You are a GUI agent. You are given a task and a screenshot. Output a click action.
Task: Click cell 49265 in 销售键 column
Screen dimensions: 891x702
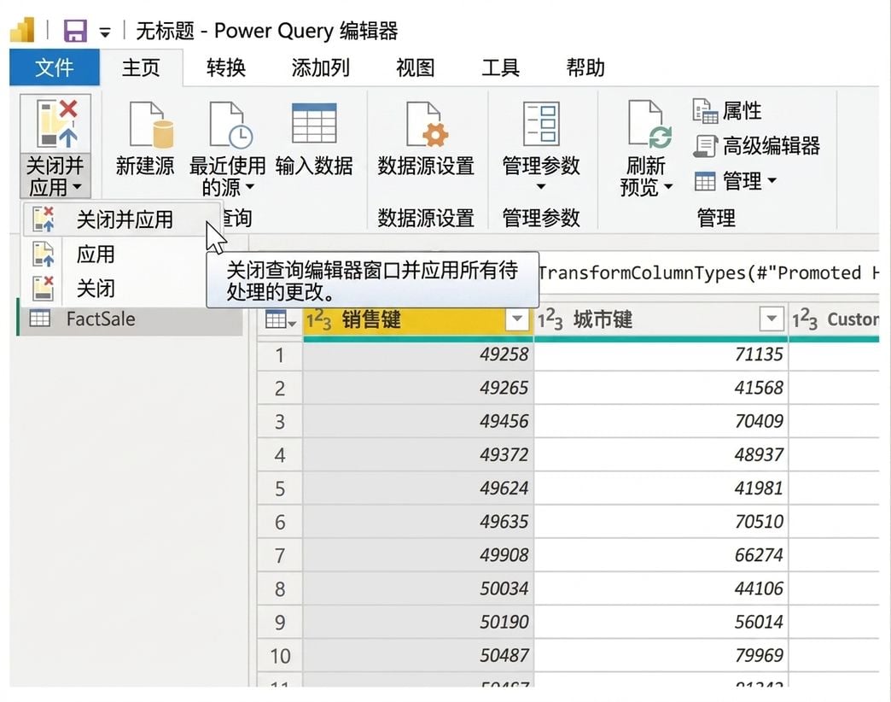pyautogui.click(x=418, y=389)
